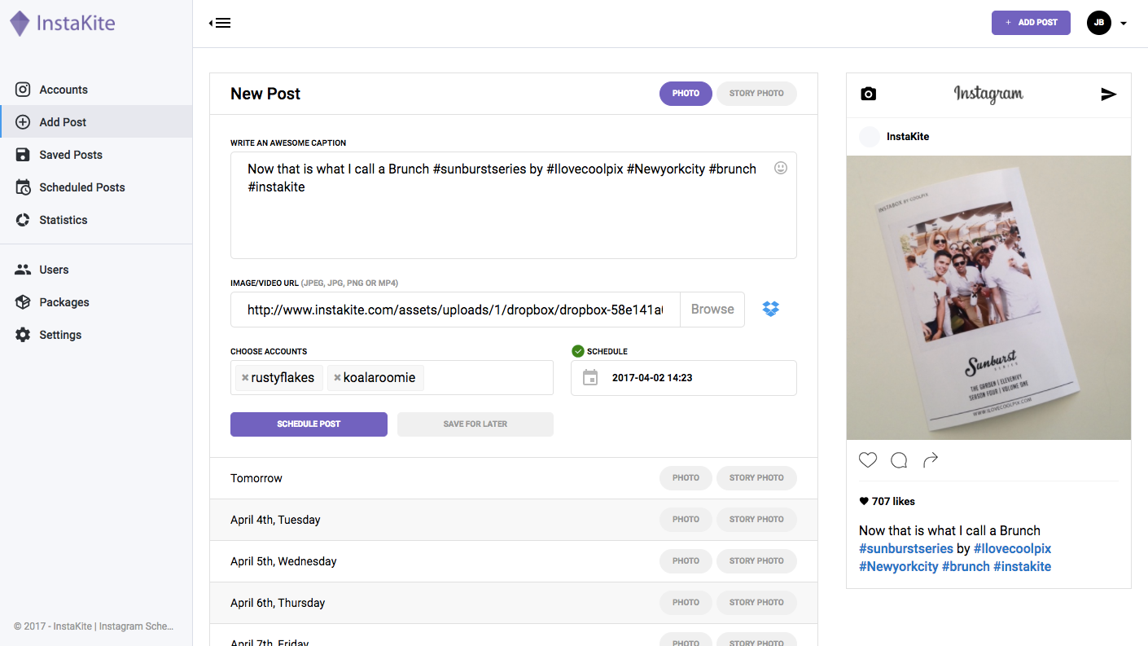Open the emoji picker smiley icon
The width and height of the screenshot is (1148, 646).
[x=781, y=169]
